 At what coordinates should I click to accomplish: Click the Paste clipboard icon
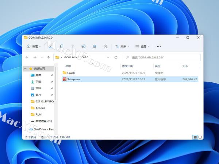click(72, 46)
